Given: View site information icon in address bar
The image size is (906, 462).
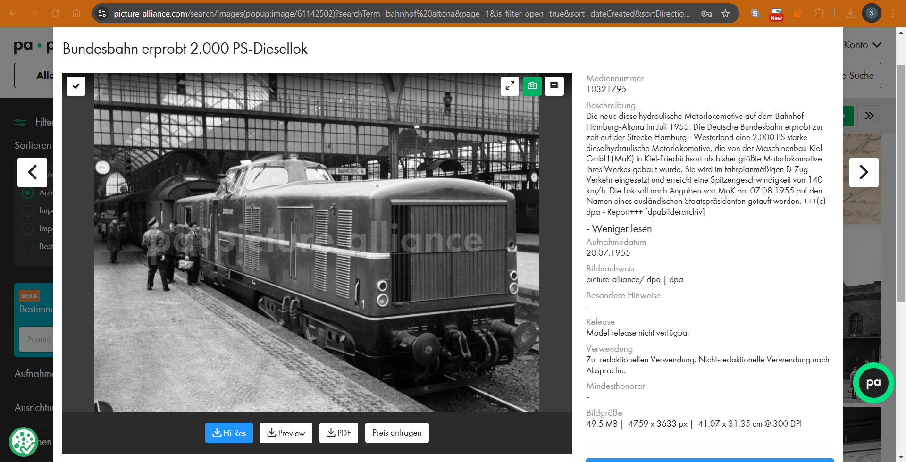Looking at the screenshot, I should pyautogui.click(x=102, y=14).
